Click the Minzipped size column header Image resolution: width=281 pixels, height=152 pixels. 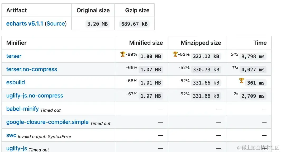[x=201, y=43]
